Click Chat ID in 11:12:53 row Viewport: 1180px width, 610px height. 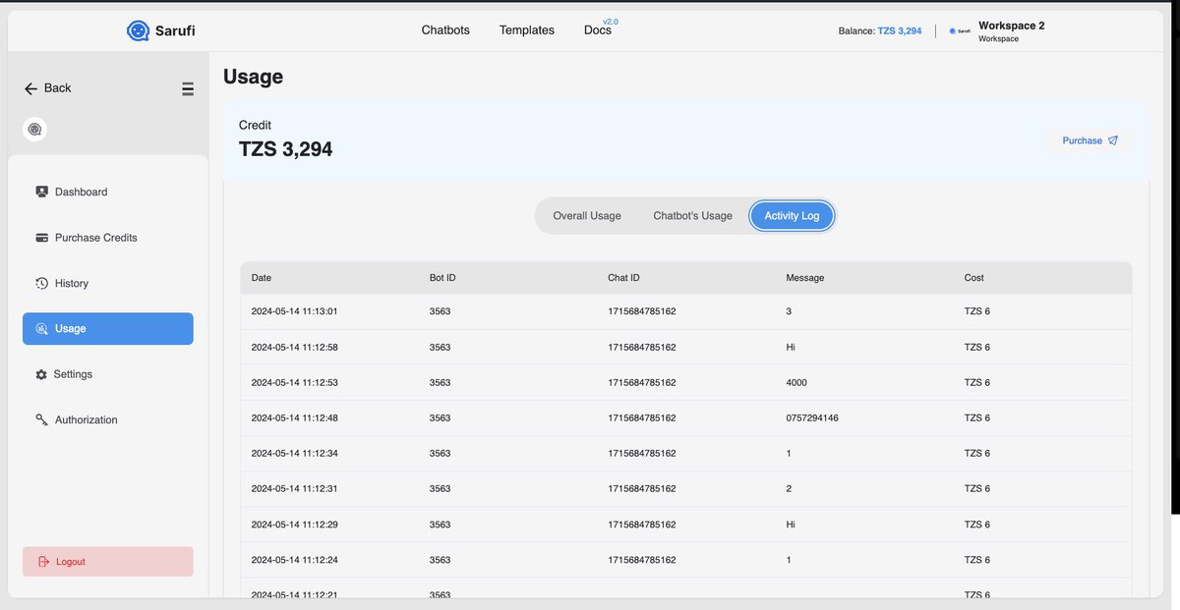point(641,383)
